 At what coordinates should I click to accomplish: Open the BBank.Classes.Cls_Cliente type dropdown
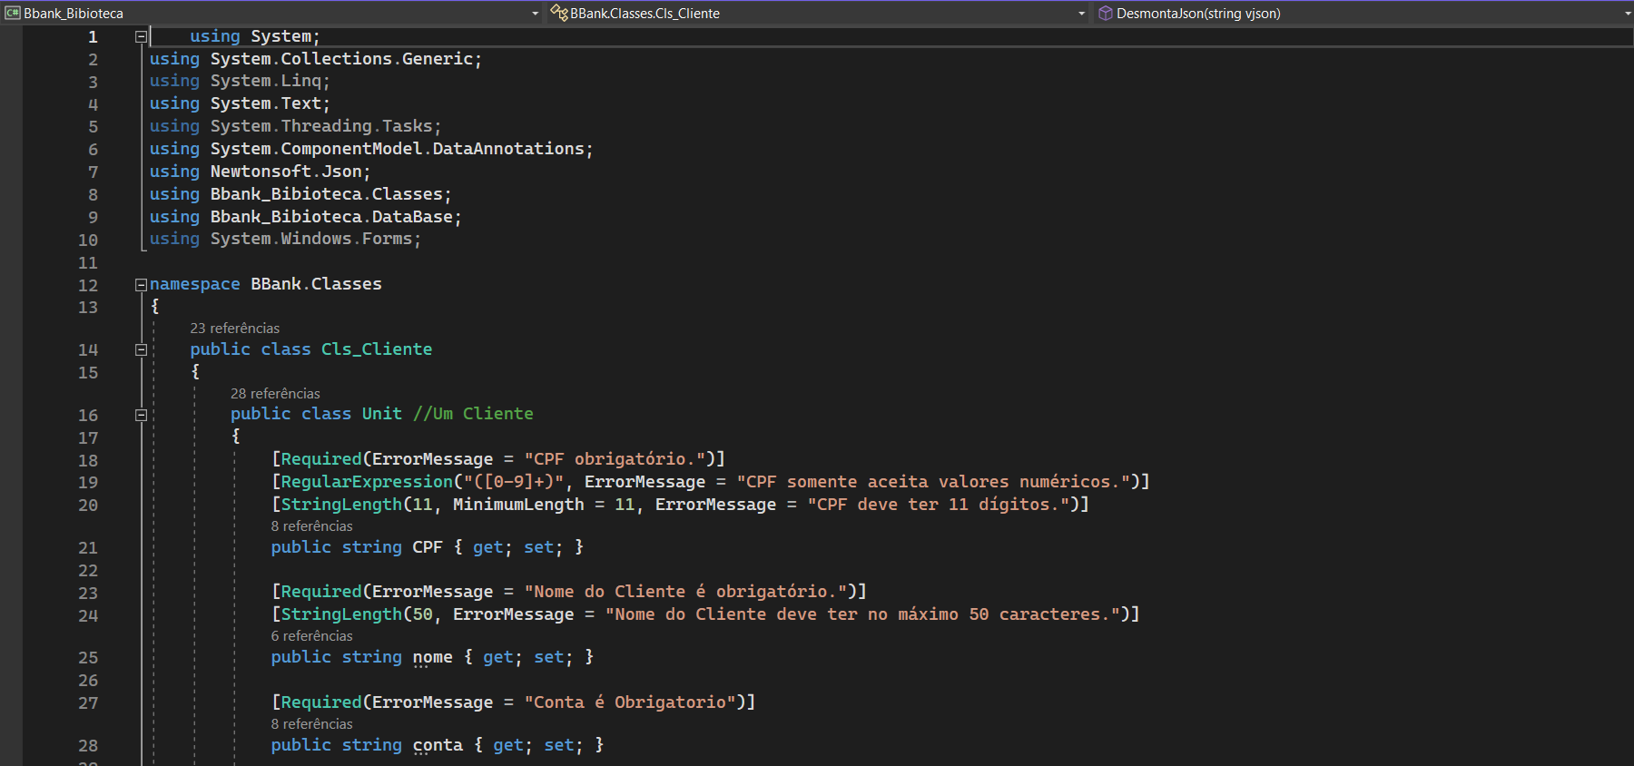tap(817, 13)
